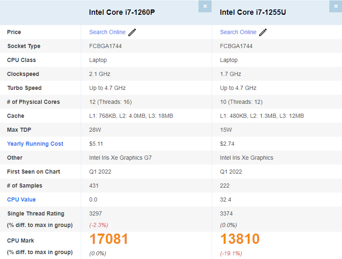Click the 3297 single thread rating
The height and width of the screenshot is (259, 342).
click(x=96, y=213)
